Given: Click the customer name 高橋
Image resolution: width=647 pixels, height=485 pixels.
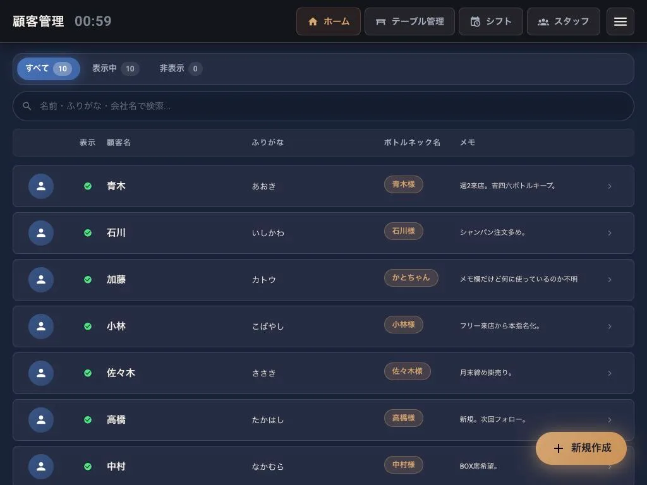Looking at the screenshot, I should 116,420.
